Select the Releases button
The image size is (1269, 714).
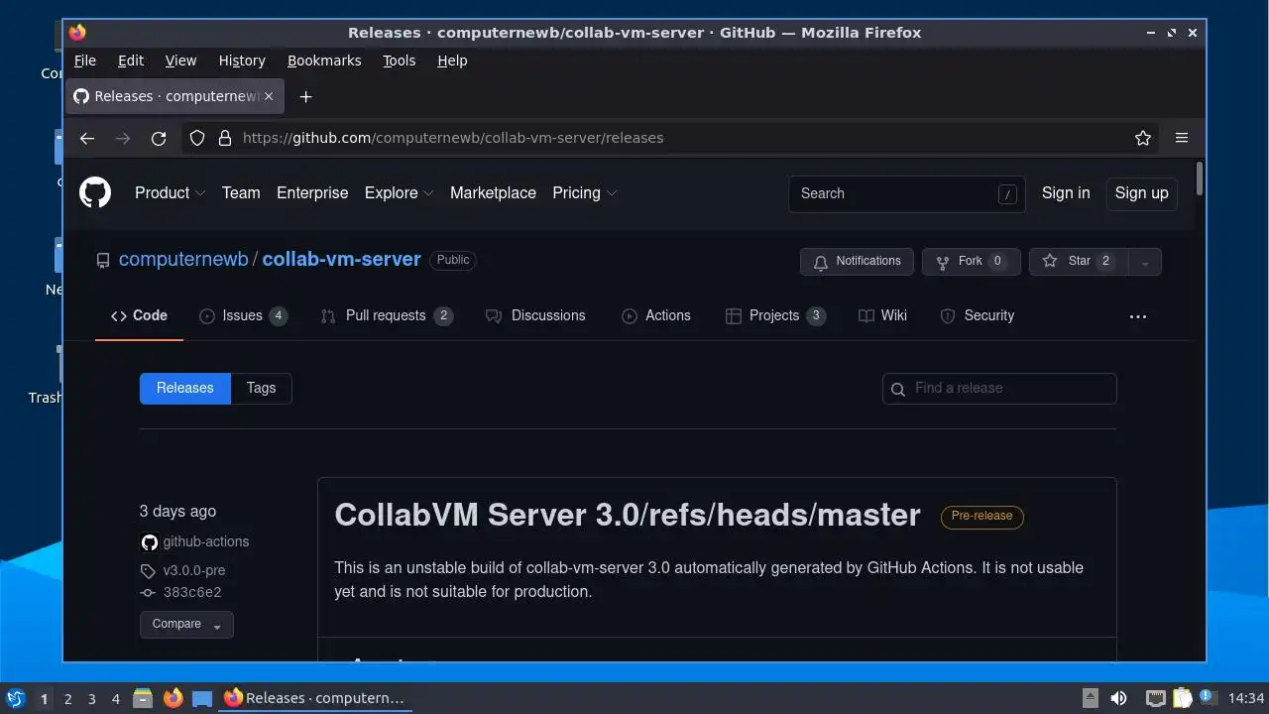[185, 388]
